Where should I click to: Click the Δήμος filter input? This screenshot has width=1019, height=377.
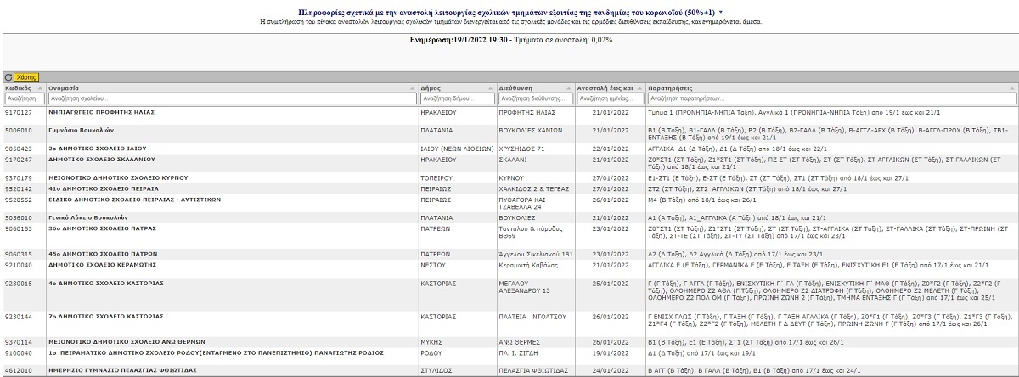point(457,98)
